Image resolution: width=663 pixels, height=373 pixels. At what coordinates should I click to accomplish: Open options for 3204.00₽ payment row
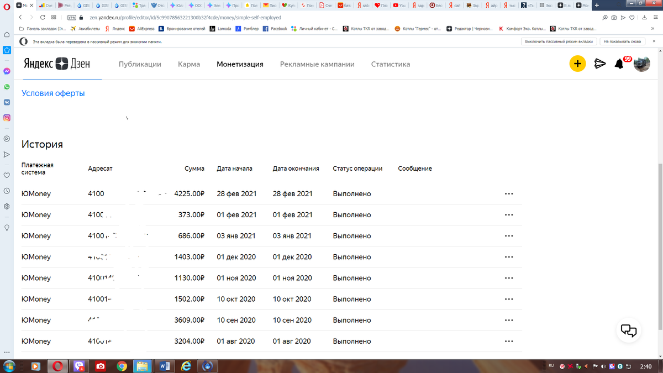pyautogui.click(x=509, y=341)
